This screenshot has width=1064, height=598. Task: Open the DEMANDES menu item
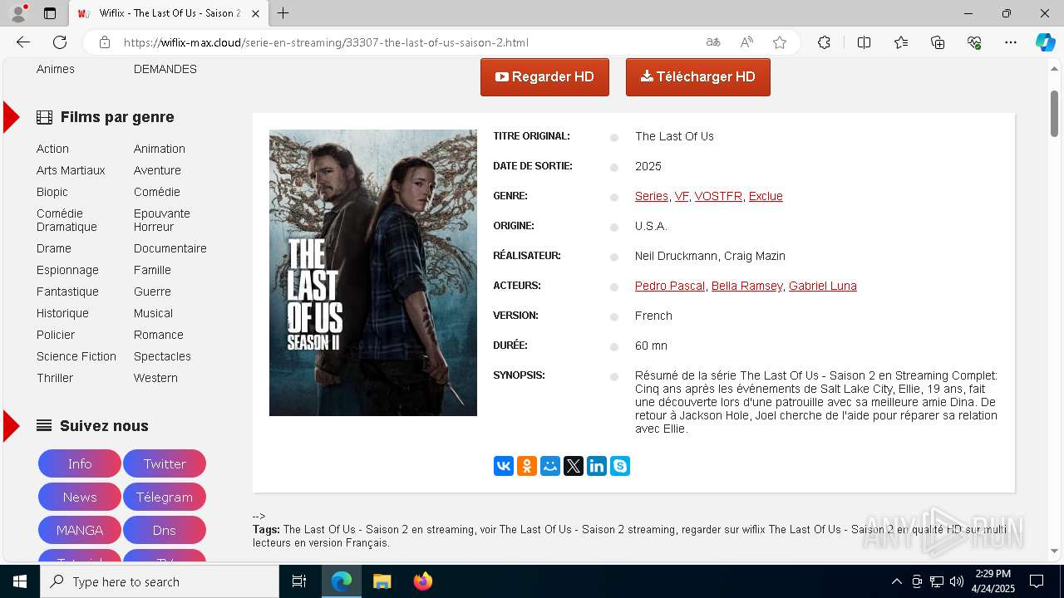point(165,69)
